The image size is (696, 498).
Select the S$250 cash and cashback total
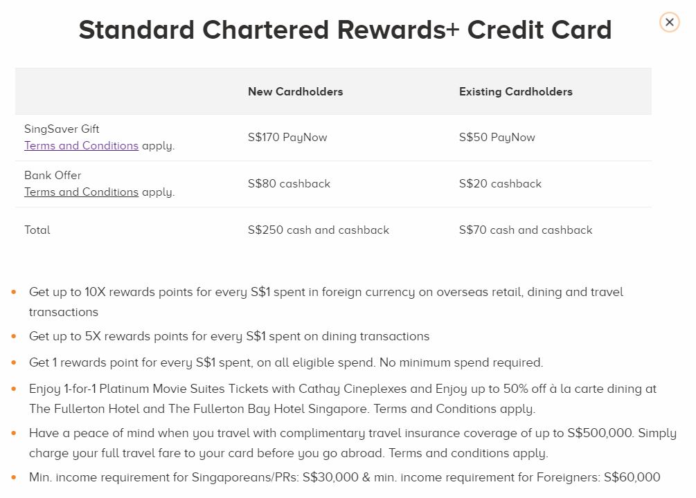click(x=318, y=230)
